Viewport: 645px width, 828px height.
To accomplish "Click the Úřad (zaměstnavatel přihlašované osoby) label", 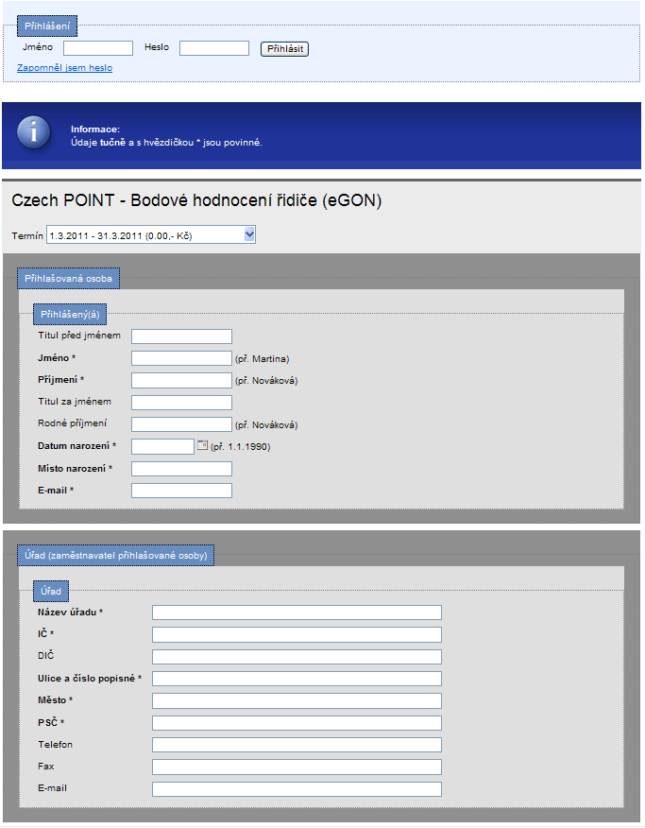I will [x=116, y=556].
